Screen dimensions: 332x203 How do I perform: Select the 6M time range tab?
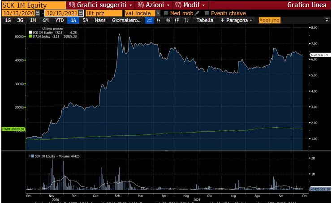pyautogui.click(x=46, y=20)
